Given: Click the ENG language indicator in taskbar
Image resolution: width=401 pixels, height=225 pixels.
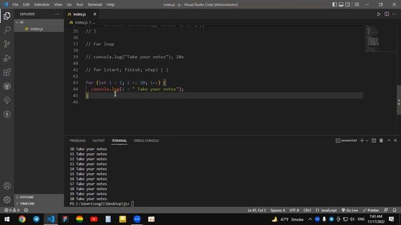Looking at the screenshot, I should point(361,219).
